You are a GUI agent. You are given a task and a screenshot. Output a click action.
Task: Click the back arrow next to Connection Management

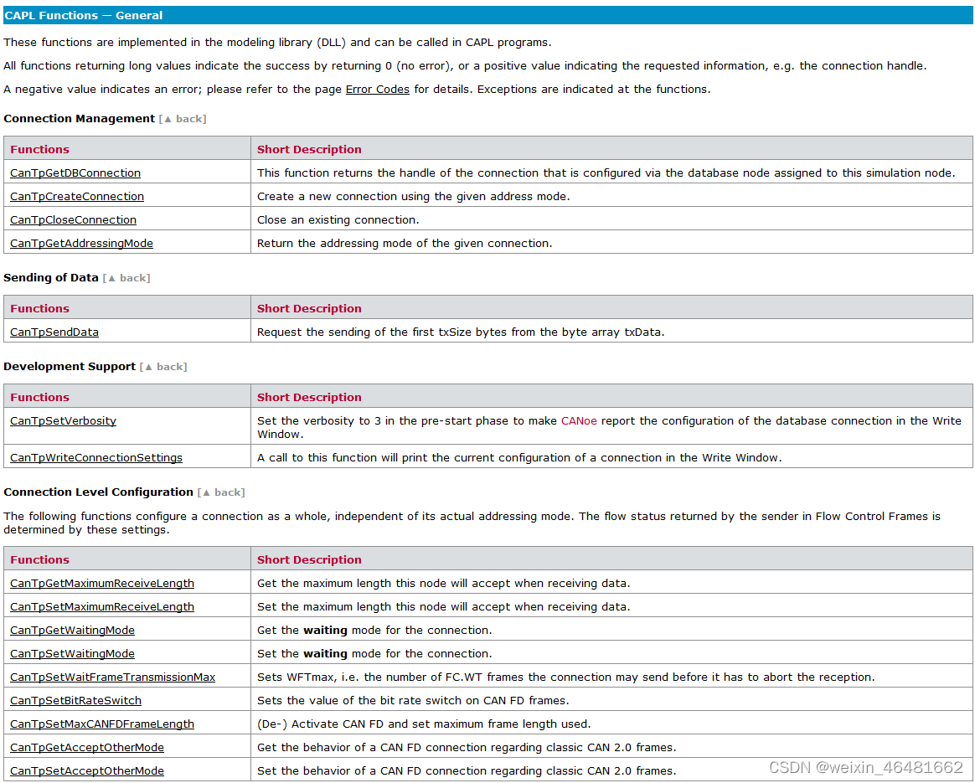[x=183, y=119]
